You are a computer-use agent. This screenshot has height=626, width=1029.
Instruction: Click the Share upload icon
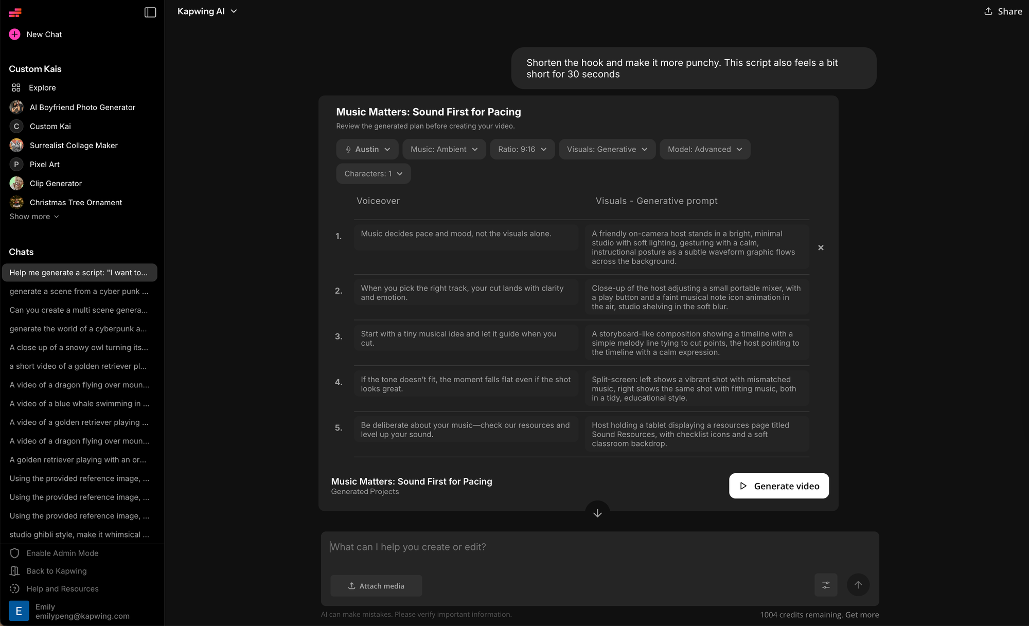pyautogui.click(x=988, y=11)
